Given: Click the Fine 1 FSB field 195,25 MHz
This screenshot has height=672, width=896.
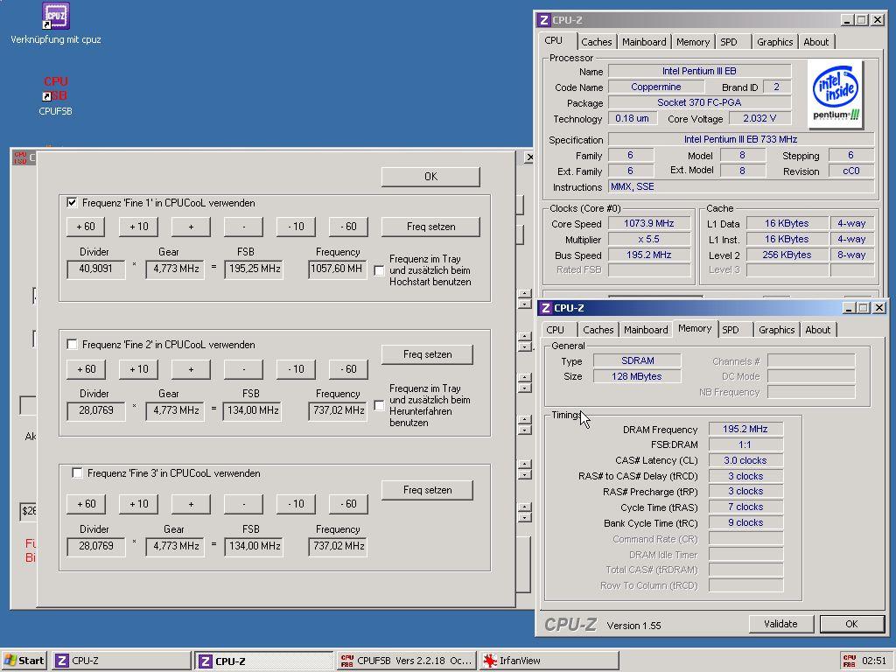Looking at the screenshot, I should [254, 269].
